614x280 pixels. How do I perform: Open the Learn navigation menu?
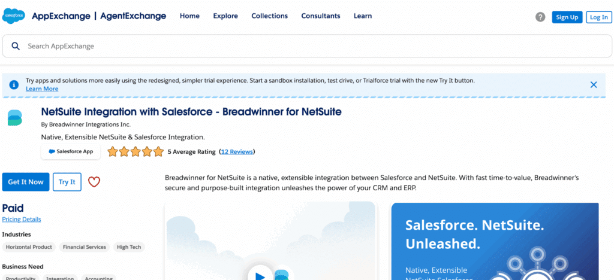[363, 16]
